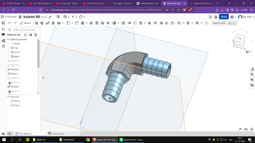Open the Transform tool dropdown arrow
The image size is (255, 143).
tap(145, 23)
